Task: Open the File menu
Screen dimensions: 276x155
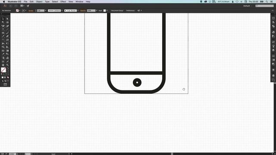Action: click(25, 2)
